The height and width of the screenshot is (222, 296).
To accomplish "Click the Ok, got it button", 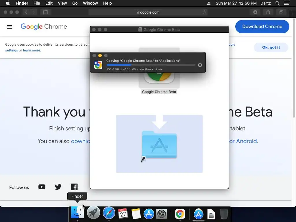I will 271,47.
